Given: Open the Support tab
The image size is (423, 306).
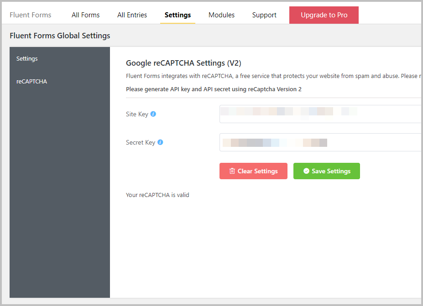Looking at the screenshot, I should pos(264,15).
